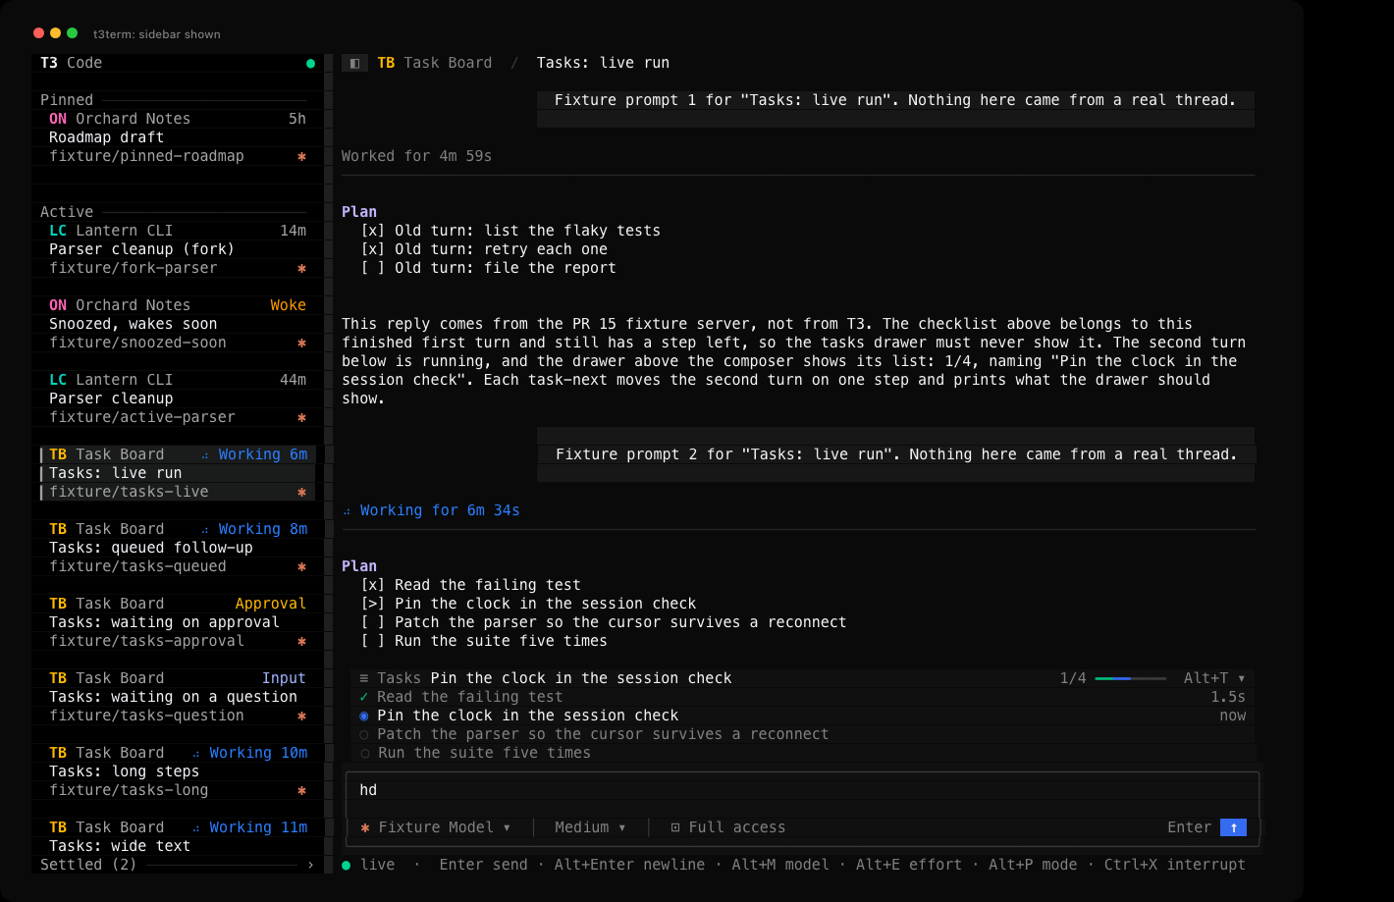Toggle the 'Old turn: retry each one' checkbox

[x=373, y=249]
